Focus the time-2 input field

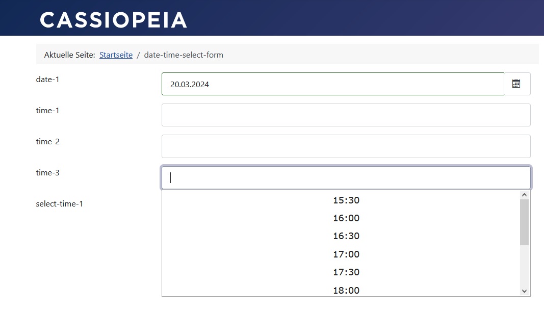point(346,146)
